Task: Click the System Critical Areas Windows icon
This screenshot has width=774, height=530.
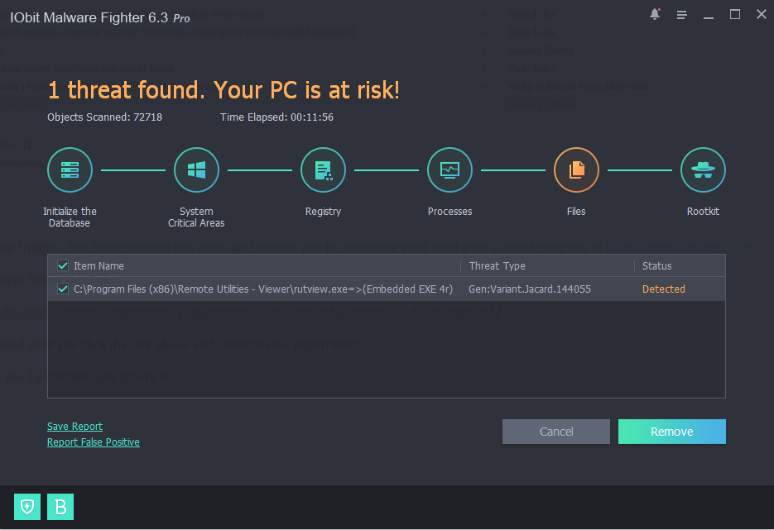Action: (x=196, y=170)
